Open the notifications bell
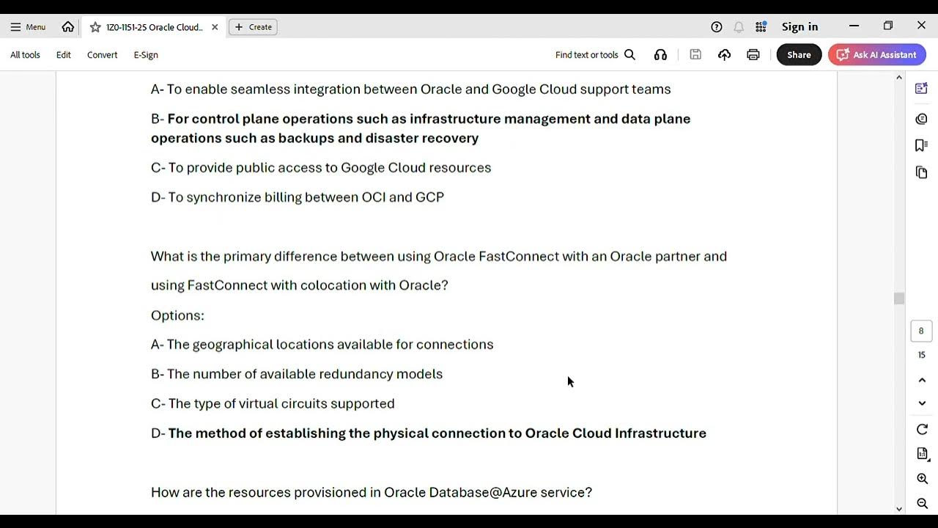This screenshot has width=938, height=528. click(739, 27)
